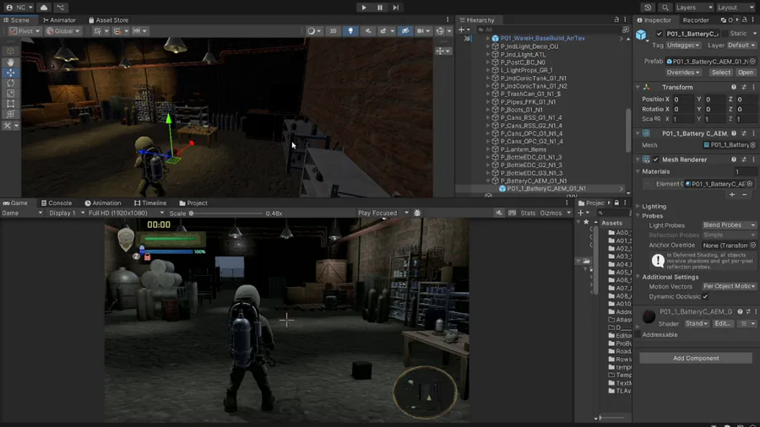
Task: Toggle the Addressable checkbox
Action: 638,334
